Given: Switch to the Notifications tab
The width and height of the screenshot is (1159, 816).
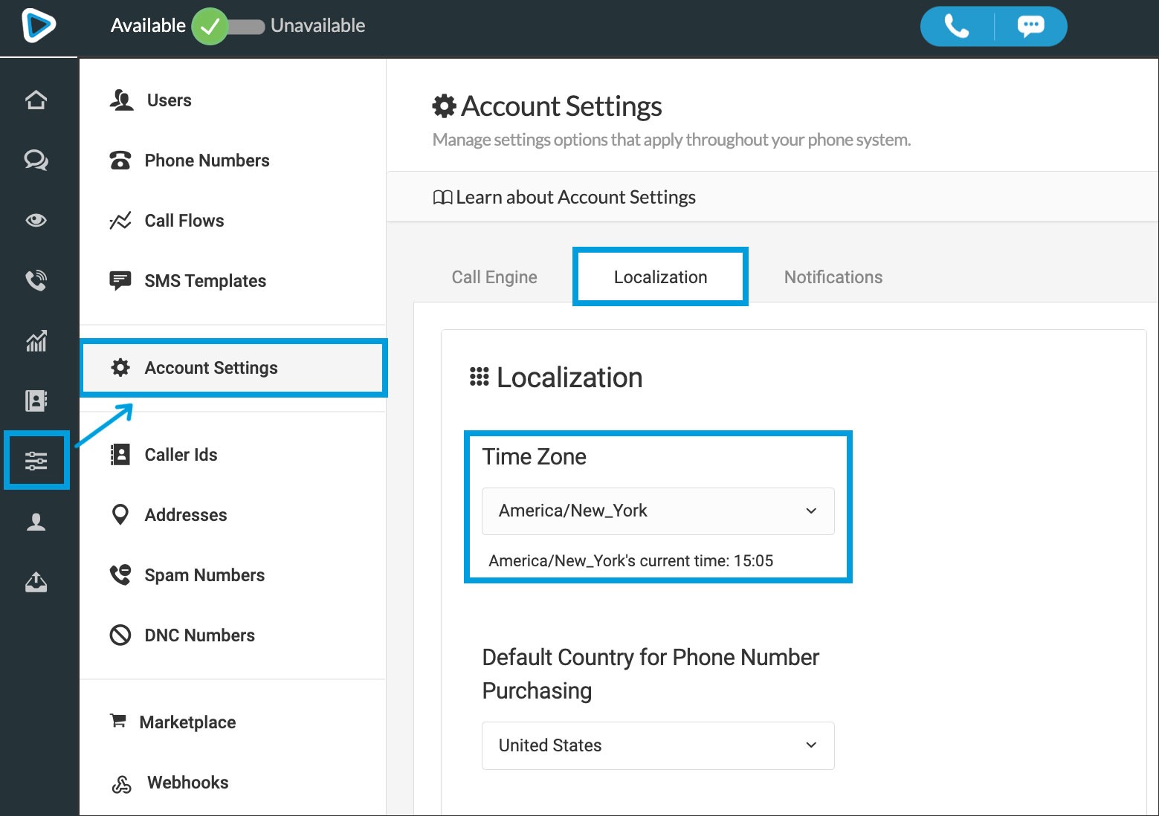Looking at the screenshot, I should (833, 277).
